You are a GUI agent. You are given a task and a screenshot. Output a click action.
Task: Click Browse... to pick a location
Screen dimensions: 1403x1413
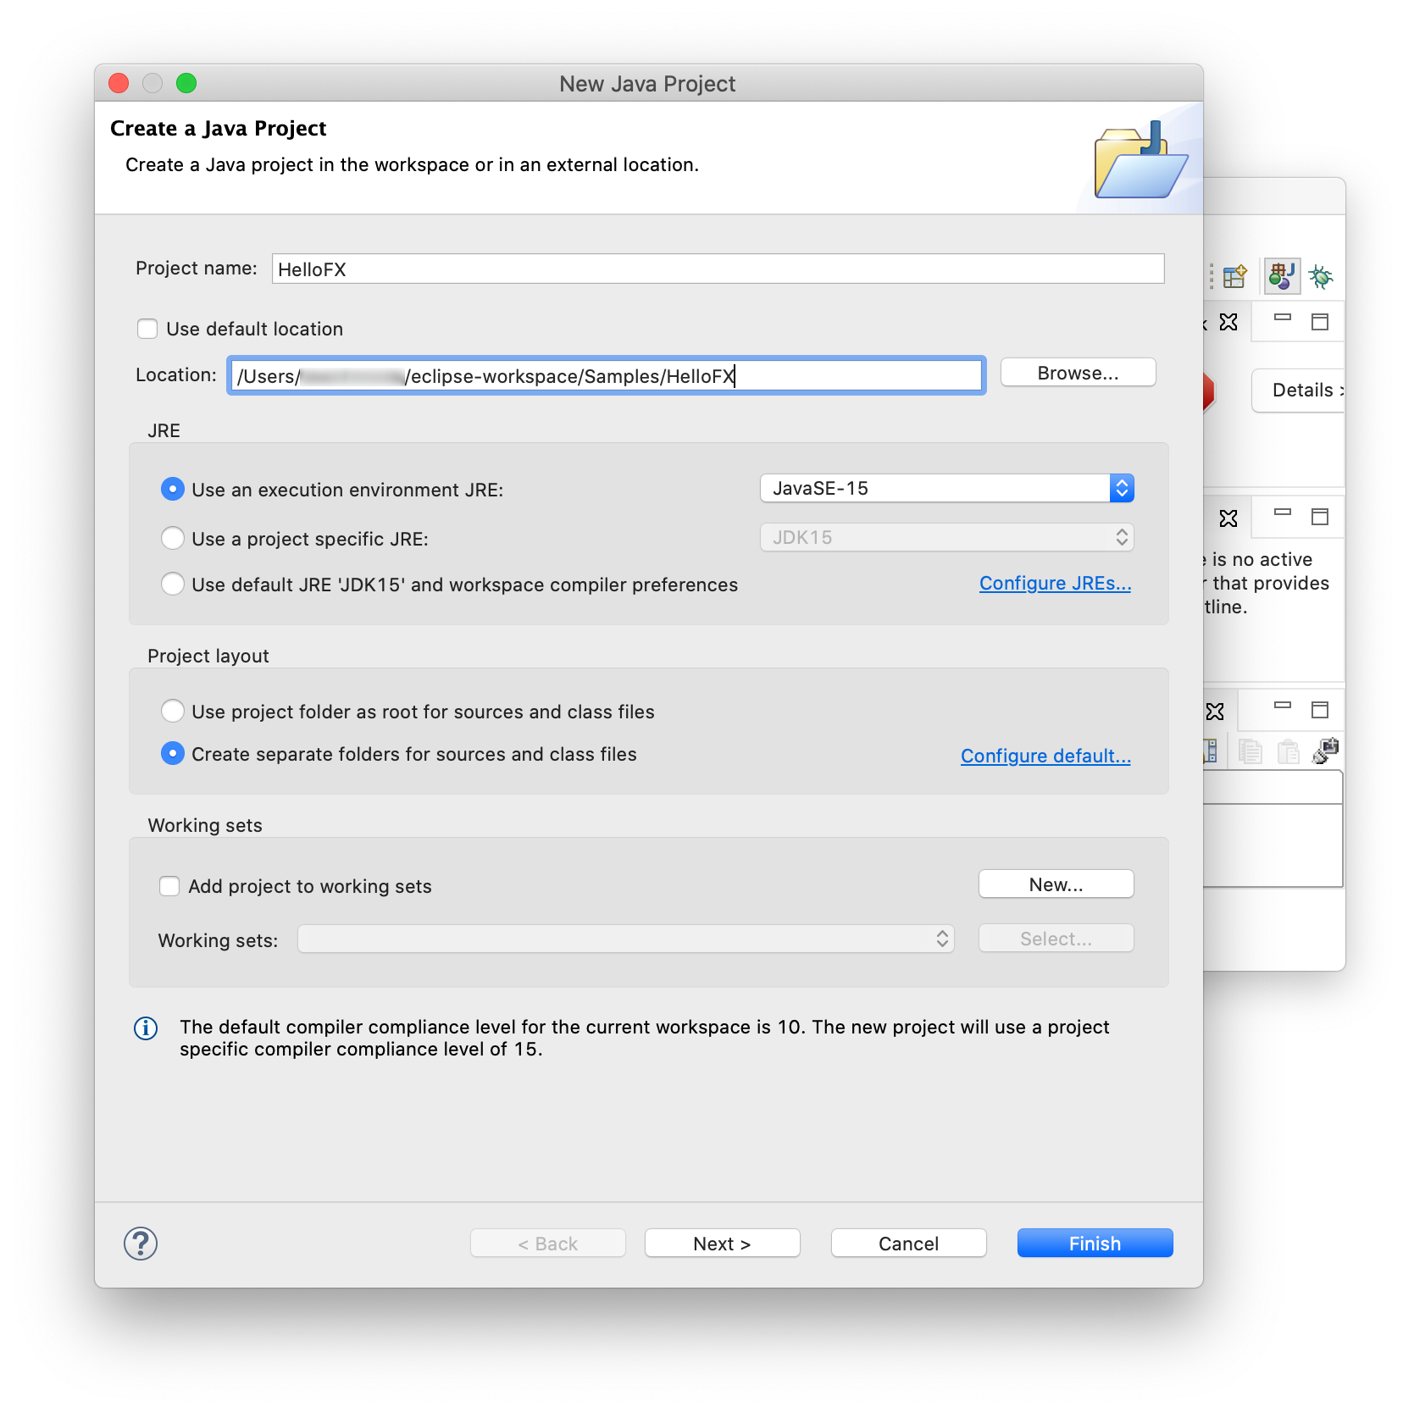[x=1079, y=373]
